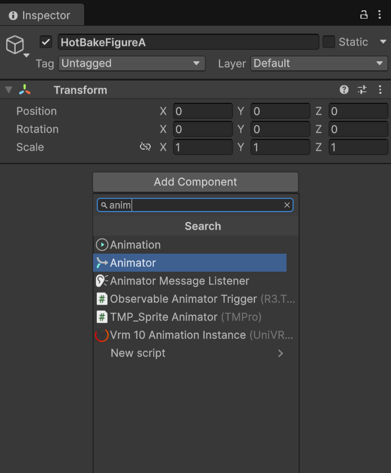Image resolution: width=391 pixels, height=473 pixels.
Task: Click the Rotation Y value field
Action: (x=280, y=129)
